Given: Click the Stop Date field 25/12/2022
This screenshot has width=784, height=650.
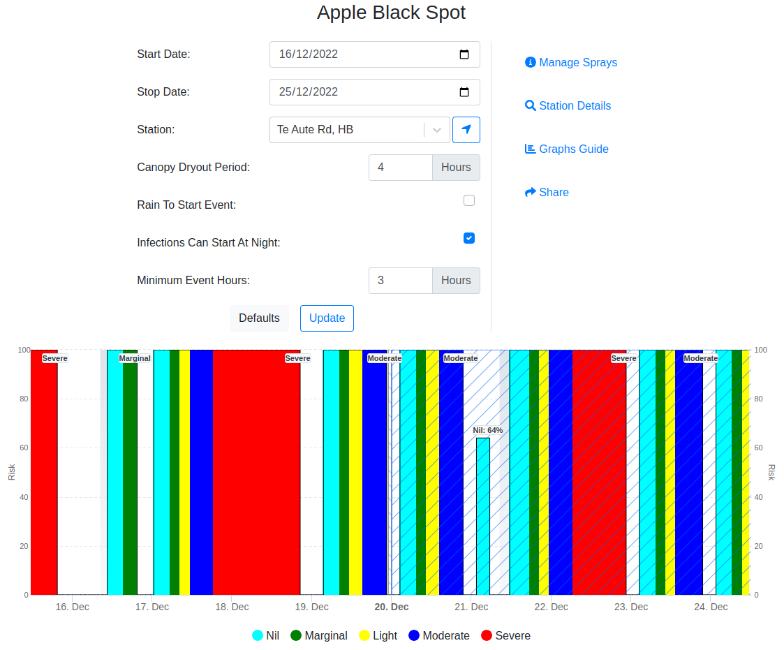Looking at the screenshot, I should coord(374,92).
